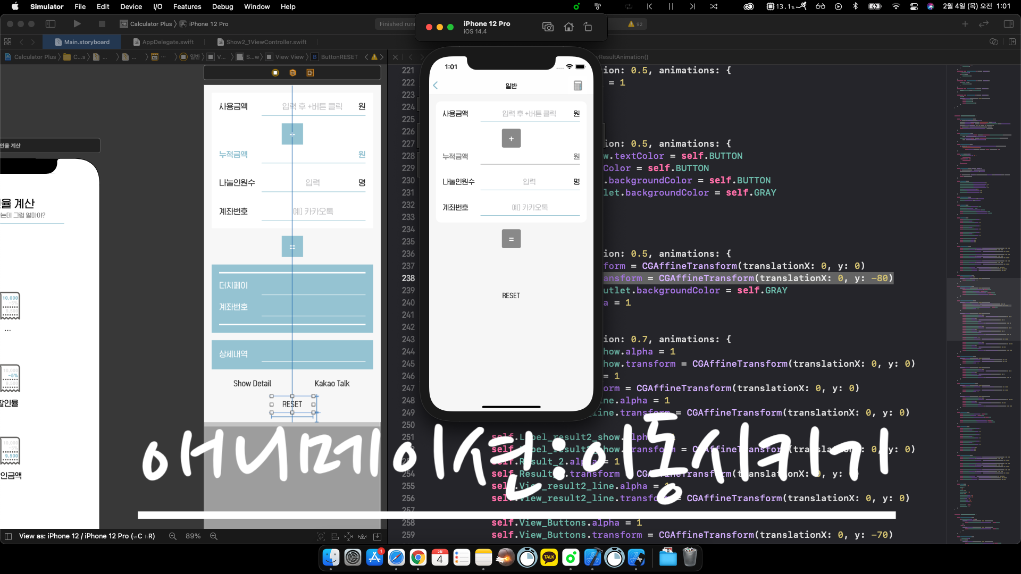The width and height of the screenshot is (1021, 574).
Task: Zoom out the storyboard canvas
Action: [173, 536]
